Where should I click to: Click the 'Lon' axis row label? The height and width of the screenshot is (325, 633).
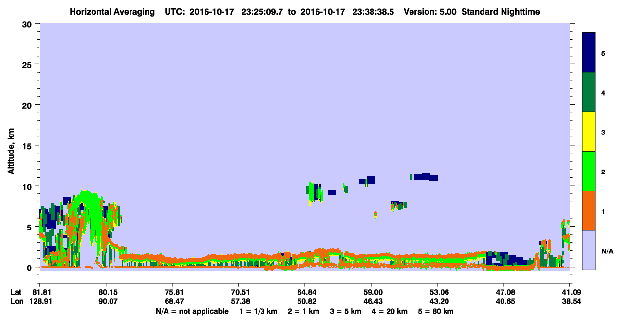point(17,301)
